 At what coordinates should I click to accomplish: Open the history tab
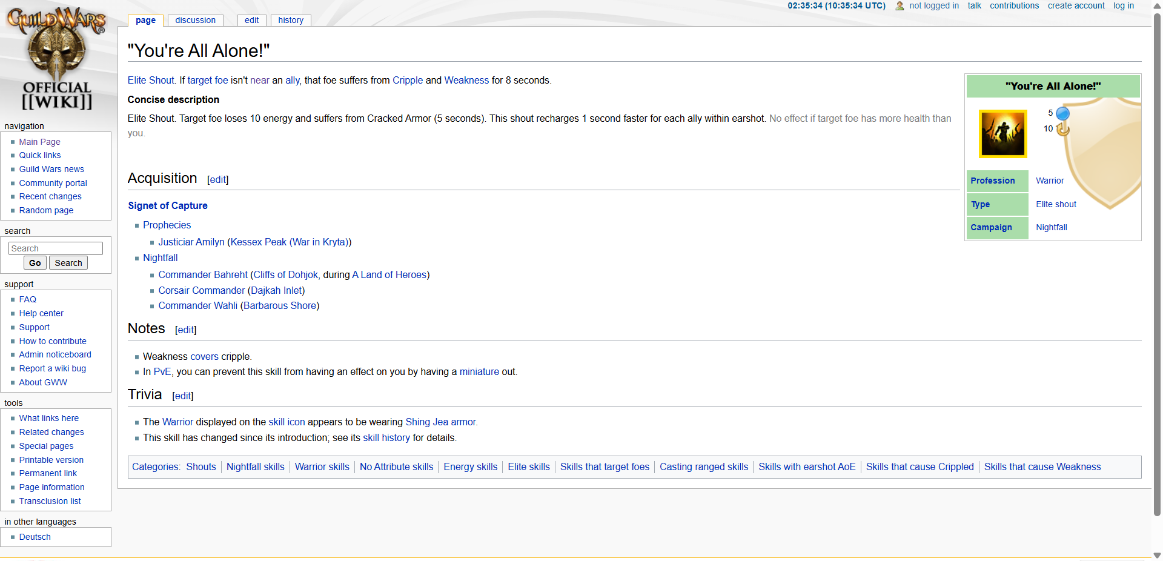pyautogui.click(x=291, y=20)
